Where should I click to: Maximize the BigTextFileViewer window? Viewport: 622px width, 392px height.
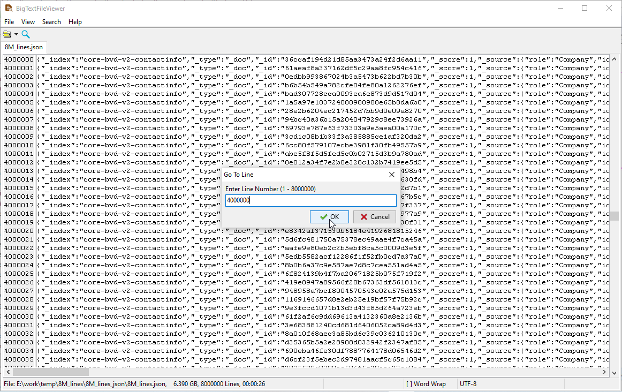(x=585, y=8)
